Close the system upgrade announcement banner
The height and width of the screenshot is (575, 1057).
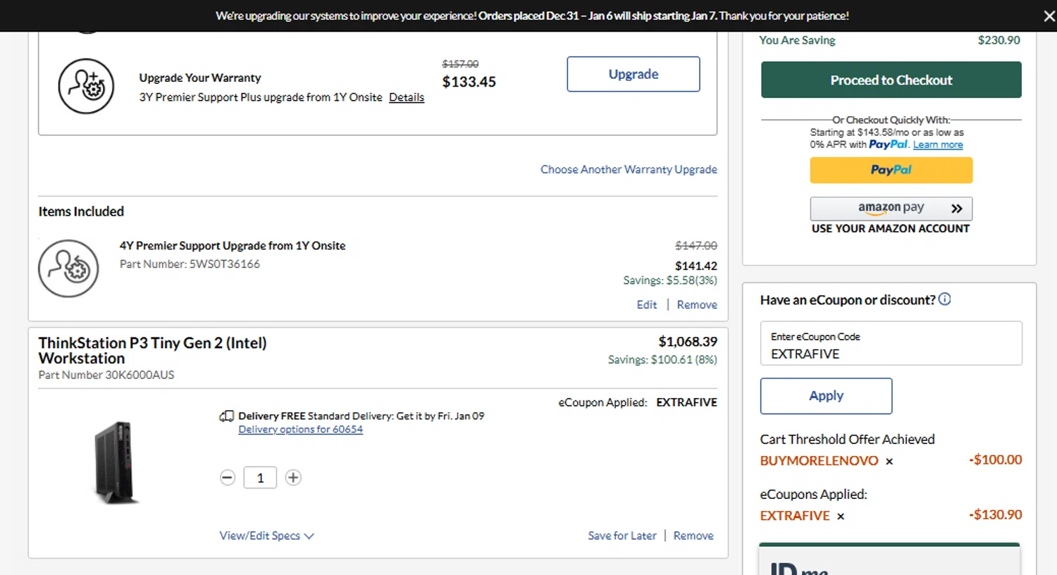tap(1049, 16)
